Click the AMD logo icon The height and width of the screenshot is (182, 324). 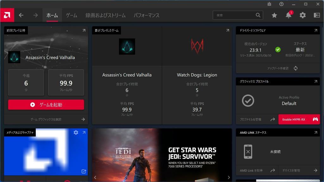tap(7, 15)
